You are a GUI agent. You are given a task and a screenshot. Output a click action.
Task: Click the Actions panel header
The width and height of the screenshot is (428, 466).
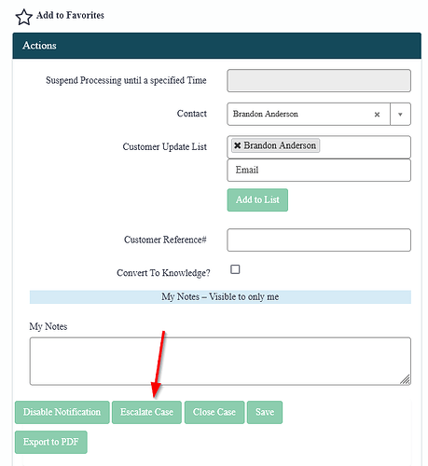pos(216,46)
